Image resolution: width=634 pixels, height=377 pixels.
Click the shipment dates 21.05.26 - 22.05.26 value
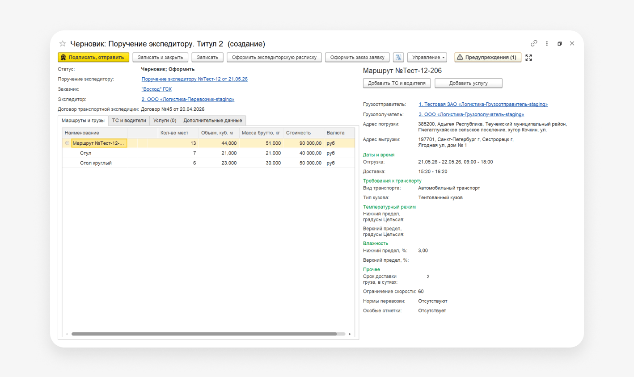(456, 162)
